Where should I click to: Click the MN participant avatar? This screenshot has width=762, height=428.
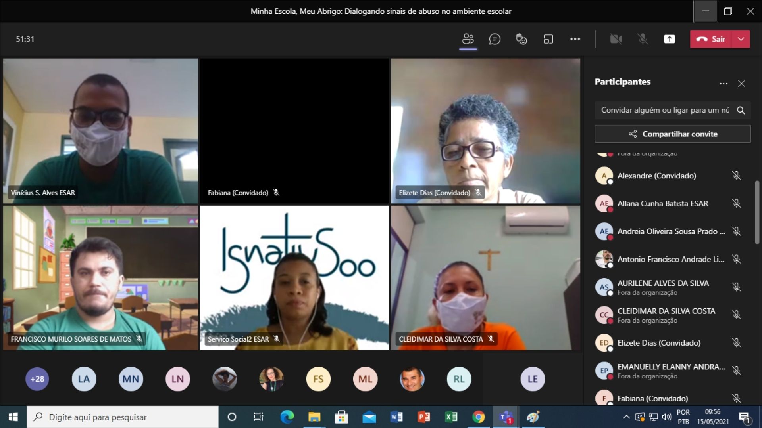(x=131, y=379)
